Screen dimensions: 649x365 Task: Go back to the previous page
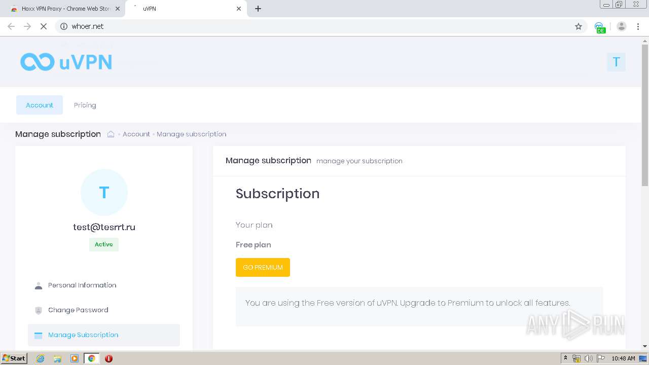click(11, 26)
